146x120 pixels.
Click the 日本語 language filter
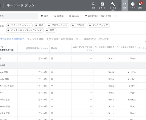click(x=59, y=16)
